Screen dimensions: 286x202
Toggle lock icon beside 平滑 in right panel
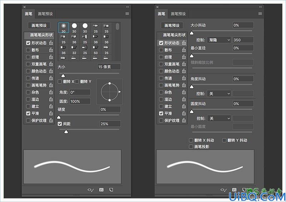(x=184, y=113)
